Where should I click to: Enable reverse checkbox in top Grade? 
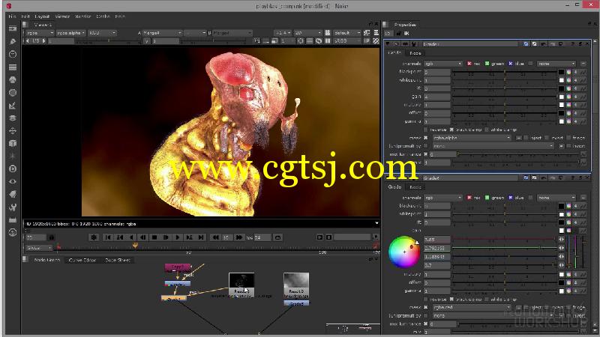point(426,130)
